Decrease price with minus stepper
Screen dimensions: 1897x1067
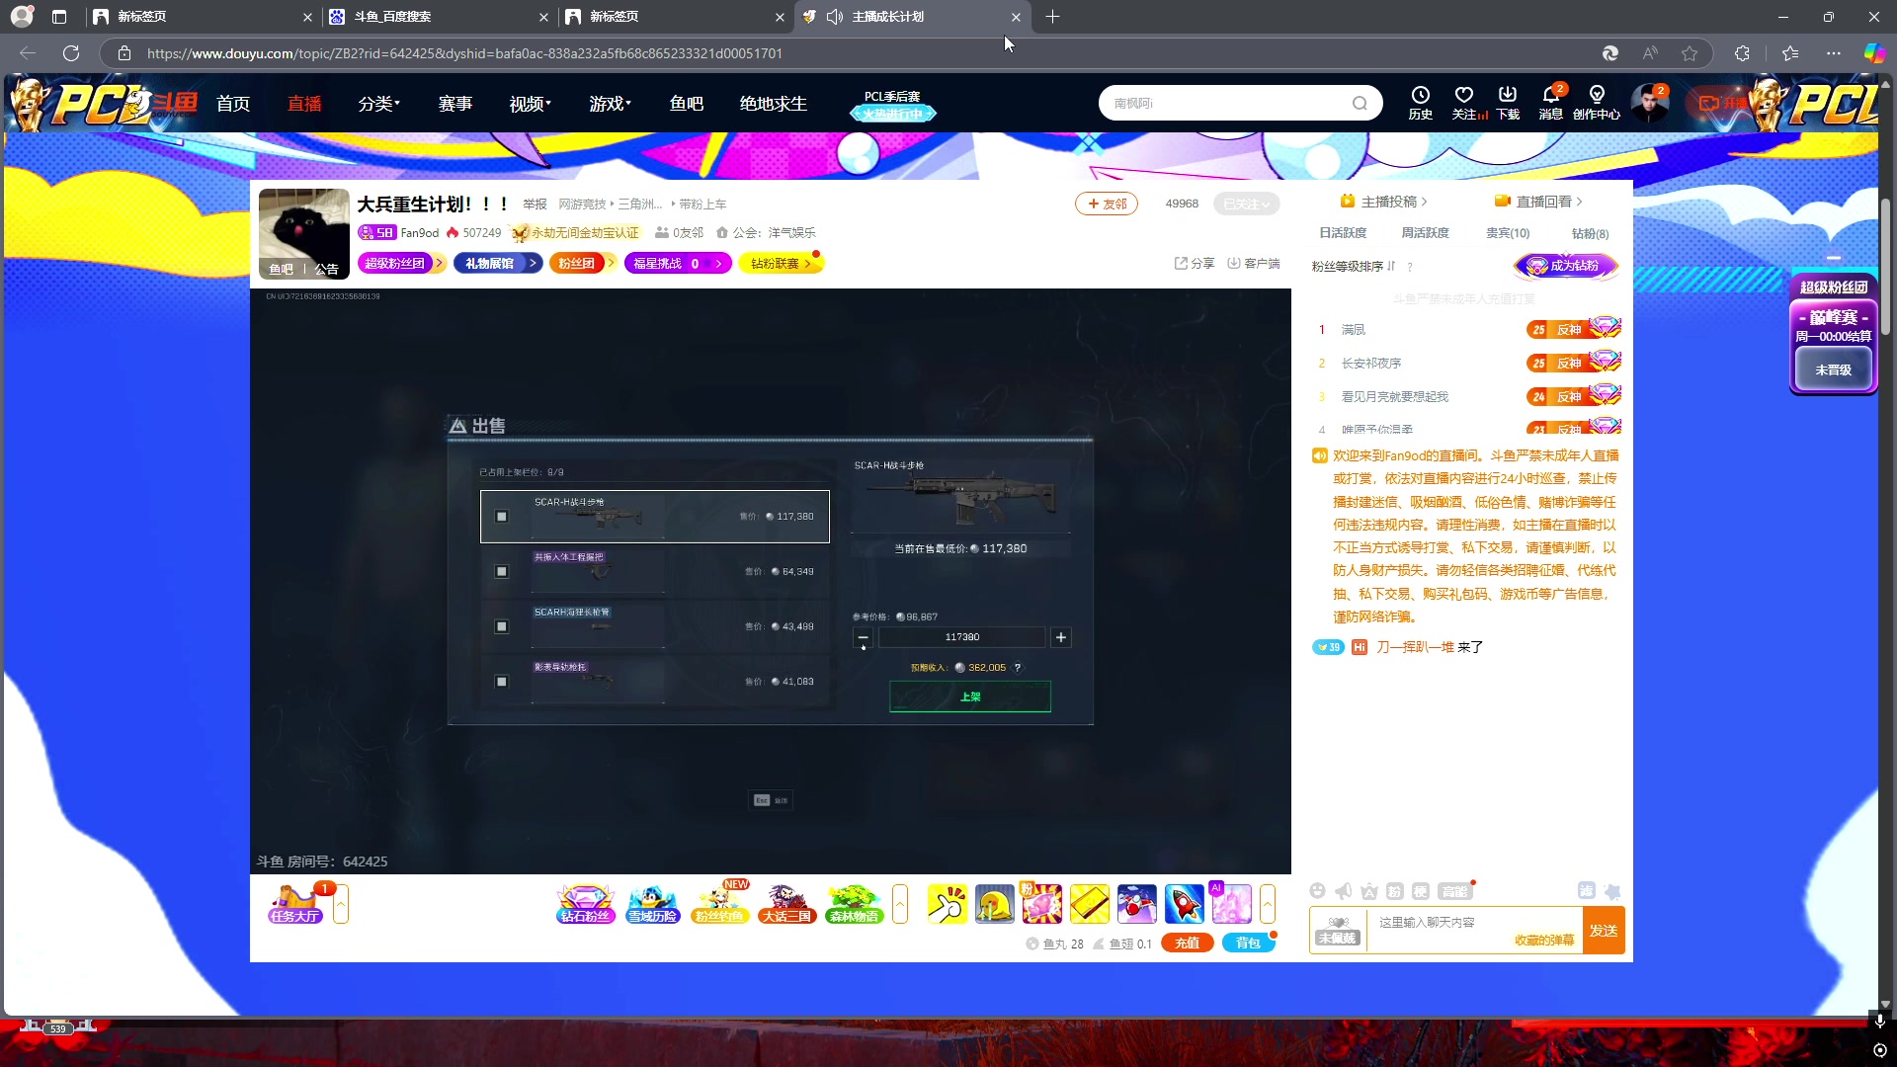pos(864,637)
